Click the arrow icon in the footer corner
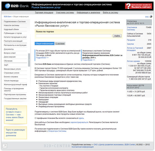 [x=5, y=146]
